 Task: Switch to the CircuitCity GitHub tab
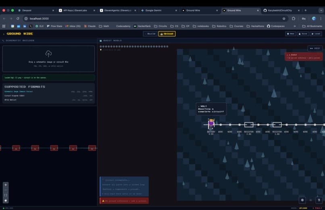tap(281, 10)
